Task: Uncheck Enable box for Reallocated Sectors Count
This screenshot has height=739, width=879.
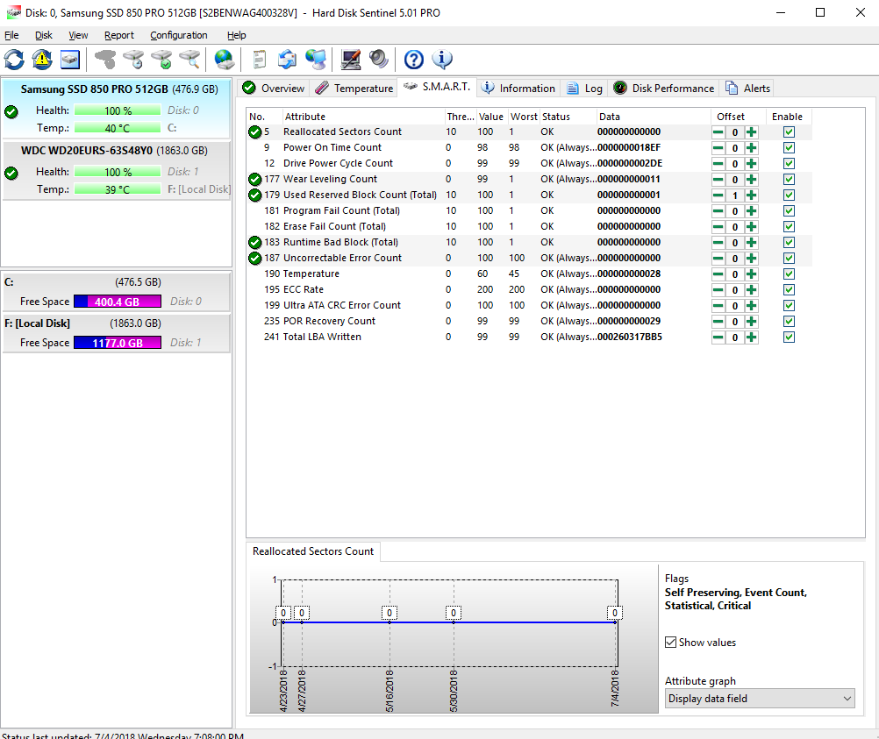Action: (789, 132)
